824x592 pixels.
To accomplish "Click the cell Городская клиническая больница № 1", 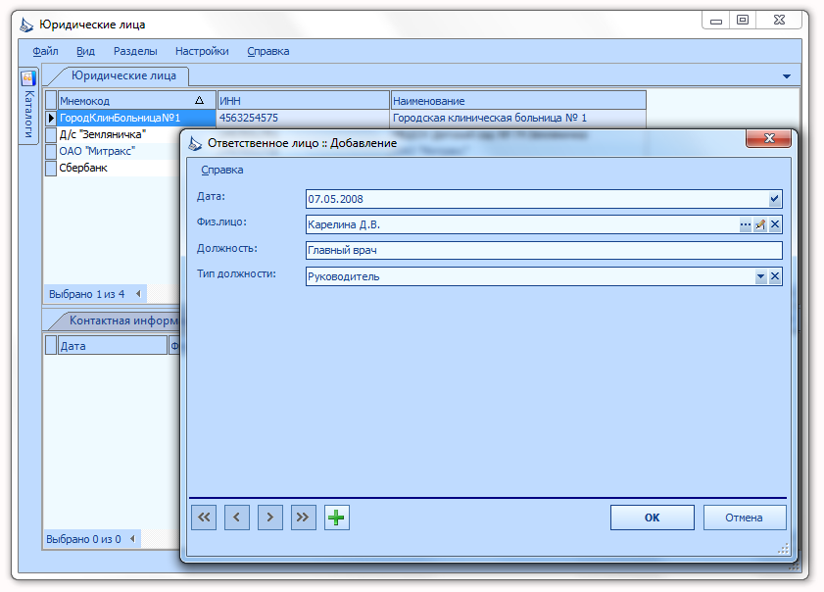I will pos(518,118).
